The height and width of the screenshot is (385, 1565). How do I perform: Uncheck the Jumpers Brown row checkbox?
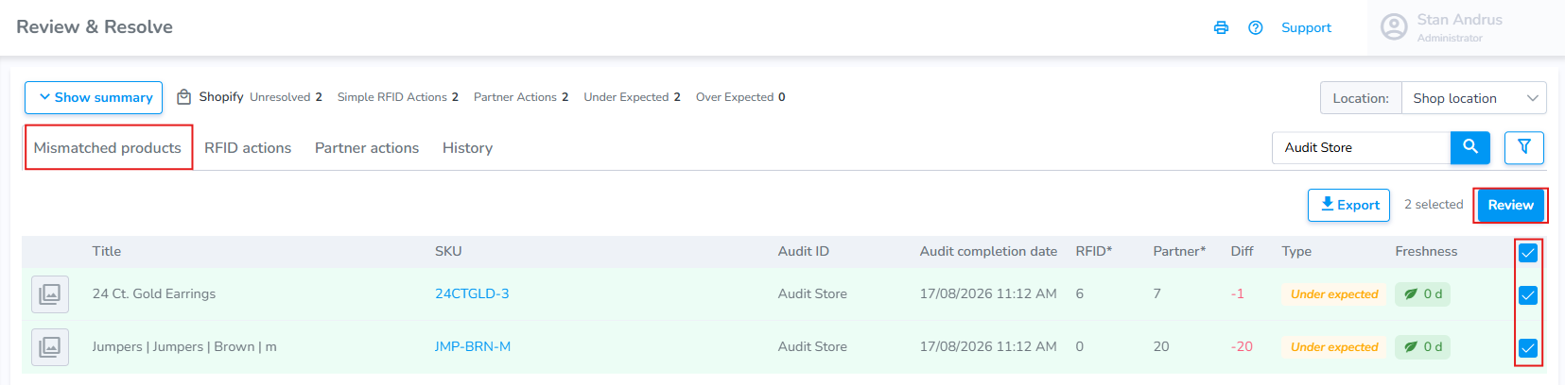click(1527, 348)
